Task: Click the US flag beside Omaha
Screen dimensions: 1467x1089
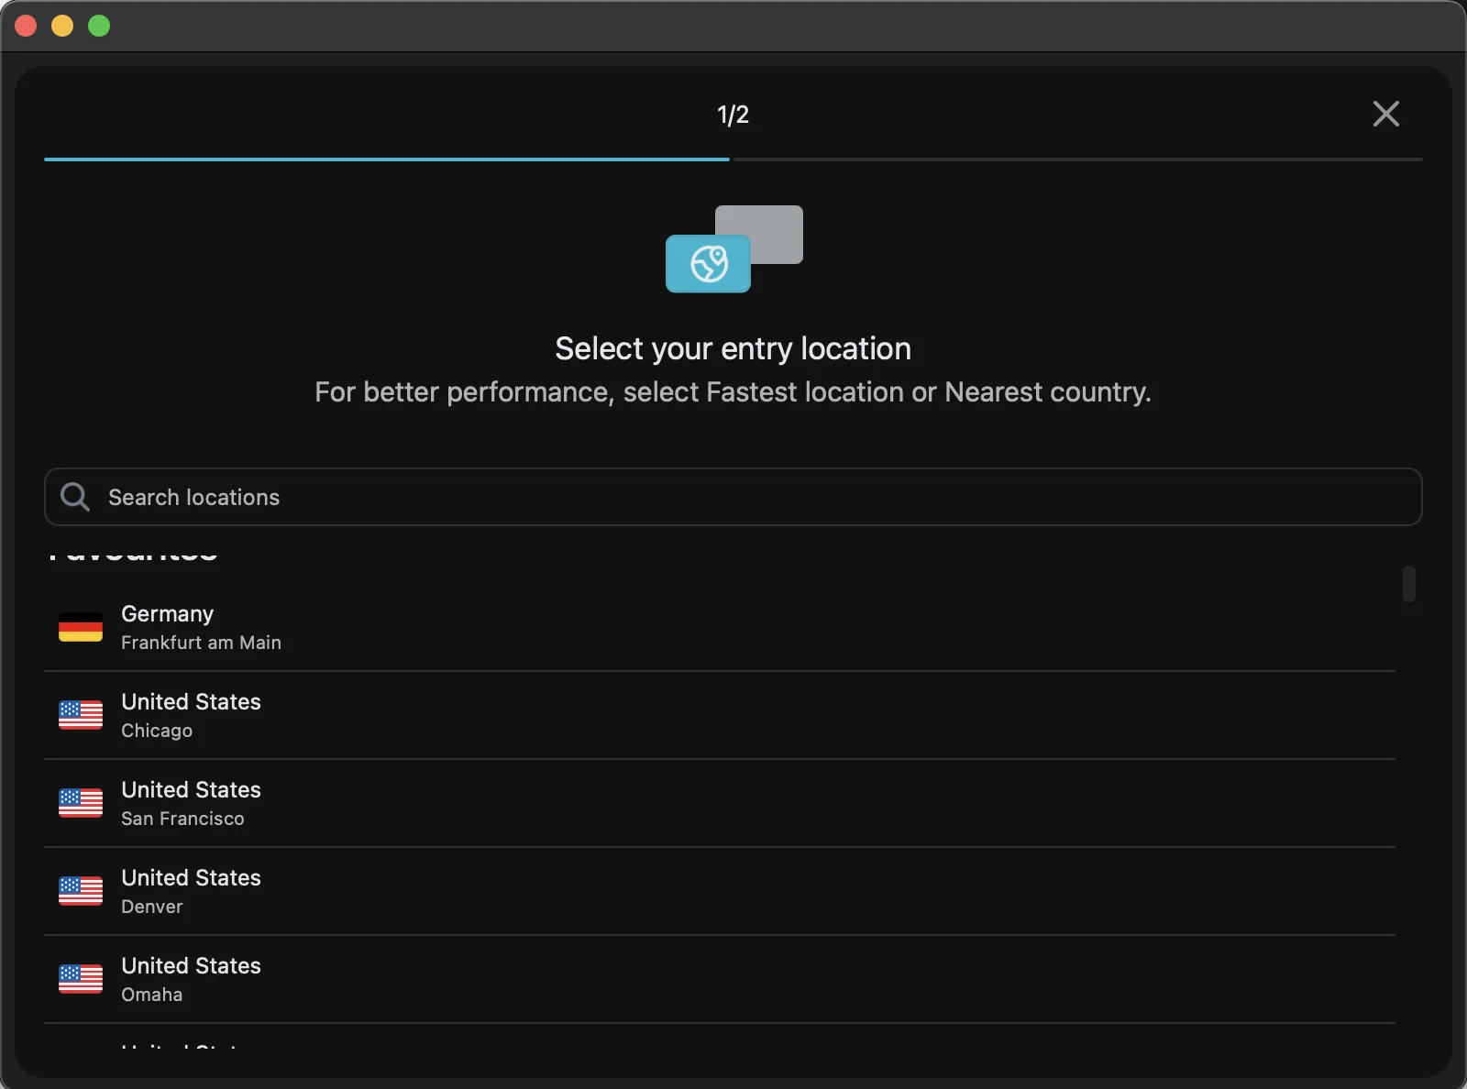Action: pyautogui.click(x=81, y=979)
